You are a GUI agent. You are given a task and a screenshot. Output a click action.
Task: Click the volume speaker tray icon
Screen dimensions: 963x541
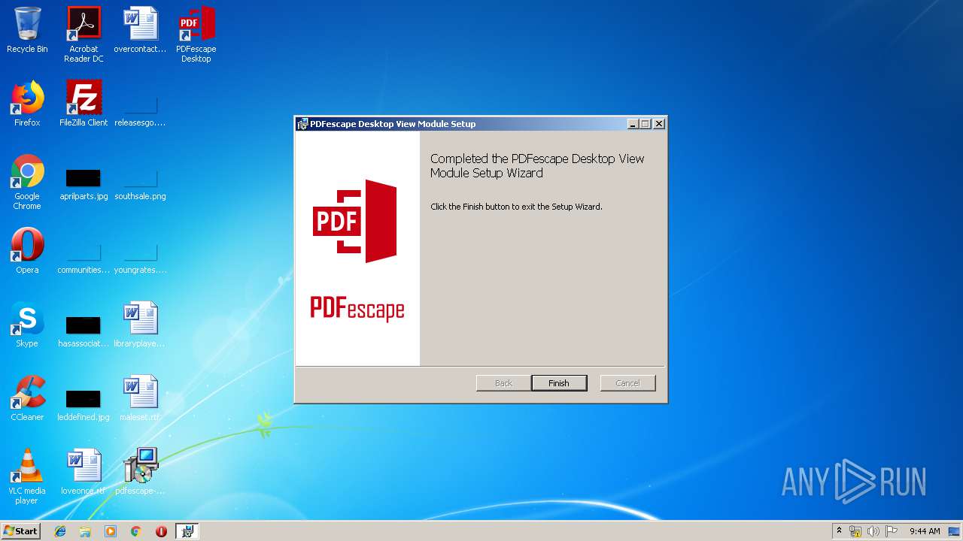[x=873, y=531]
